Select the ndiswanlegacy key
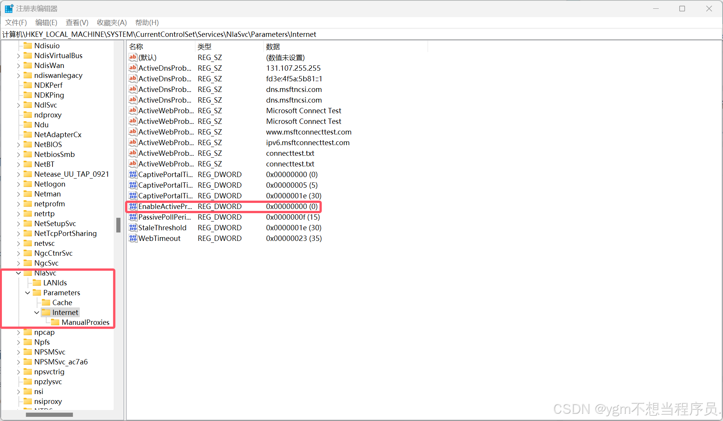The height and width of the screenshot is (421, 723). pos(58,75)
